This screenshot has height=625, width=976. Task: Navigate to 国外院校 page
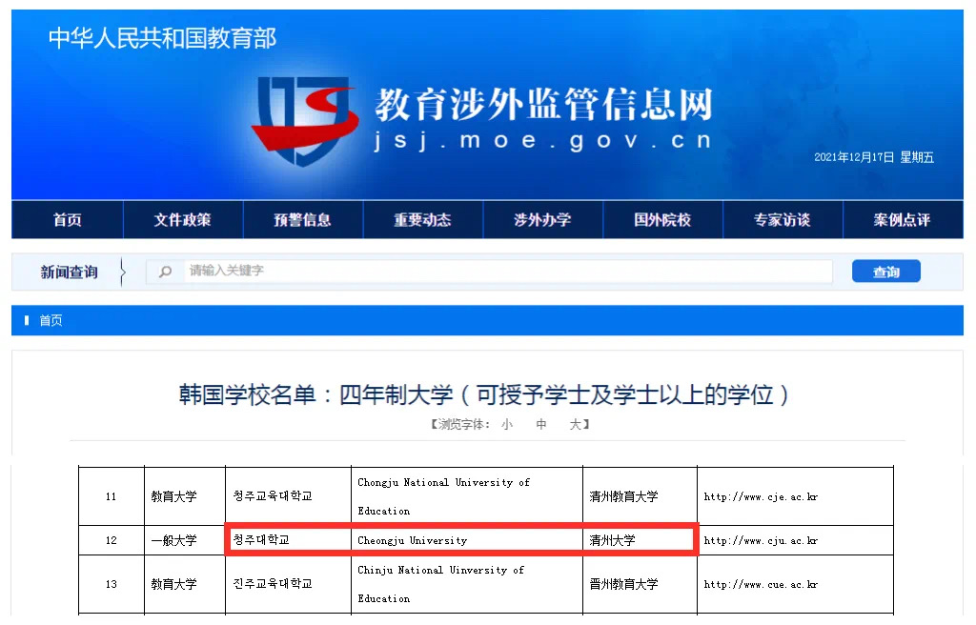(662, 220)
